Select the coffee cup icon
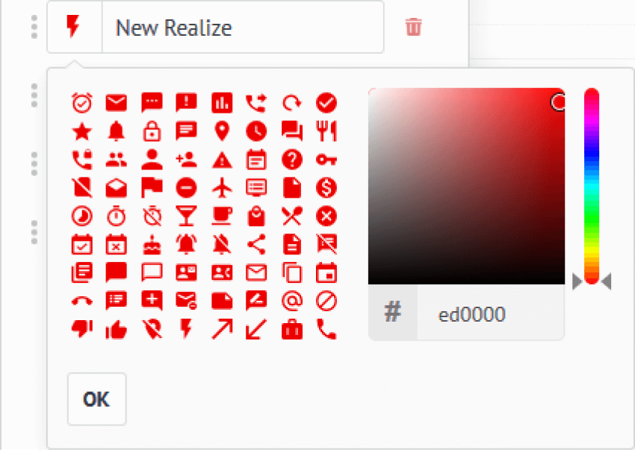Image resolution: width=635 pixels, height=450 pixels. coord(222,216)
